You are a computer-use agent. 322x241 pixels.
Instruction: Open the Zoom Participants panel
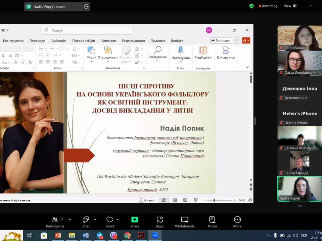pyautogui.click(x=55, y=222)
